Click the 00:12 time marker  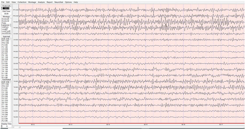pos(33,125)
